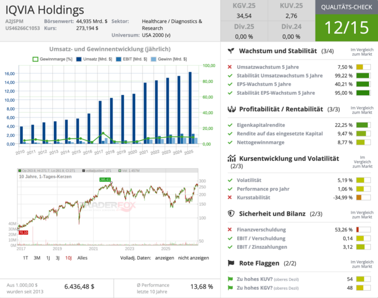Click the 70.10 low price marker
This screenshot has height=298, width=378.
click(23, 232)
